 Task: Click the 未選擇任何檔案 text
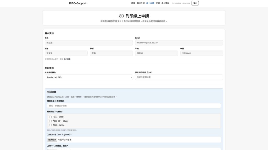click(x=65, y=140)
